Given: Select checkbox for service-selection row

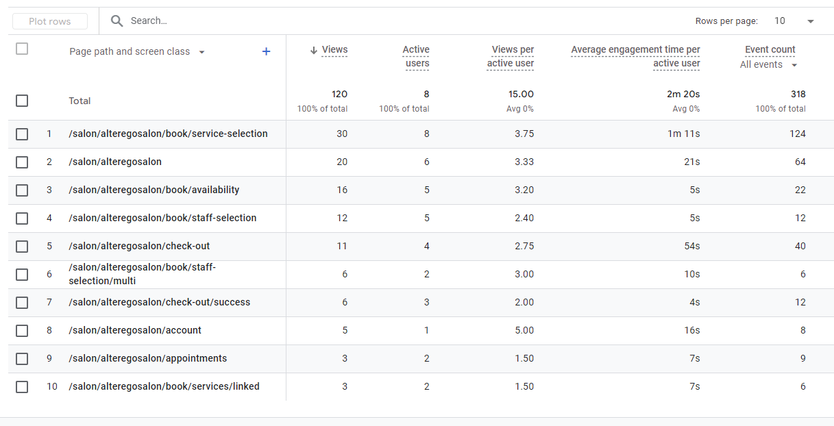Looking at the screenshot, I should point(22,134).
